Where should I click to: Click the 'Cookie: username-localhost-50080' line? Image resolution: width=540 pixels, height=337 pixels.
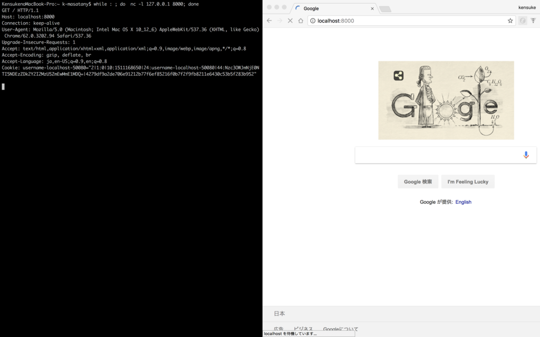[x=130, y=71]
